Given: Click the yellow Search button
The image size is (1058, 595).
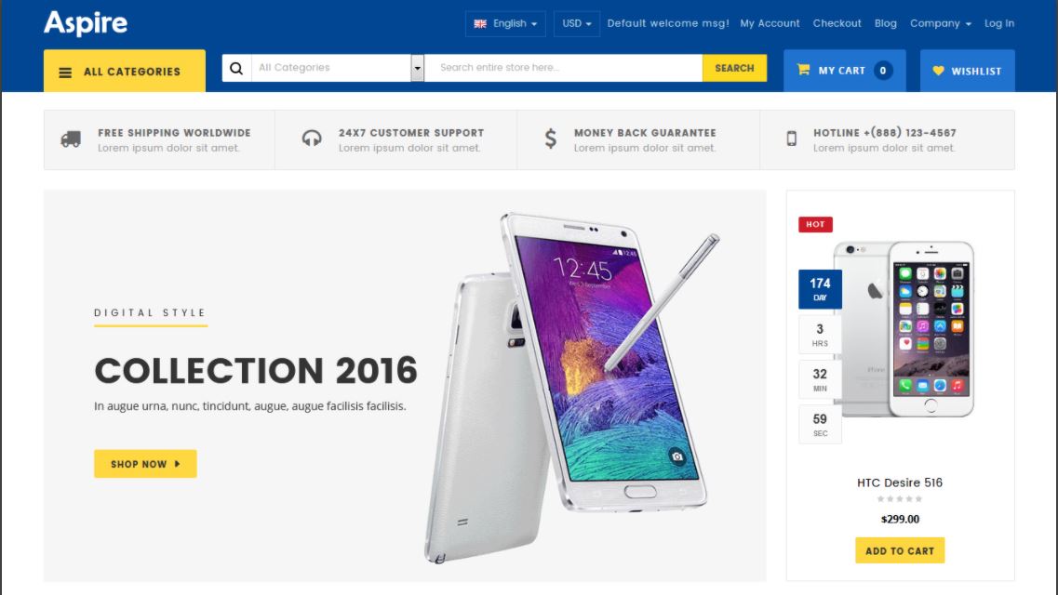Looking at the screenshot, I should point(734,68).
